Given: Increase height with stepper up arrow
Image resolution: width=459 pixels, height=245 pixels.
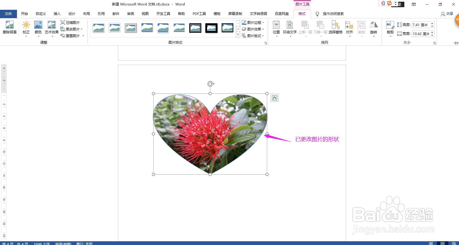Looking at the screenshot, I should coord(432,24).
